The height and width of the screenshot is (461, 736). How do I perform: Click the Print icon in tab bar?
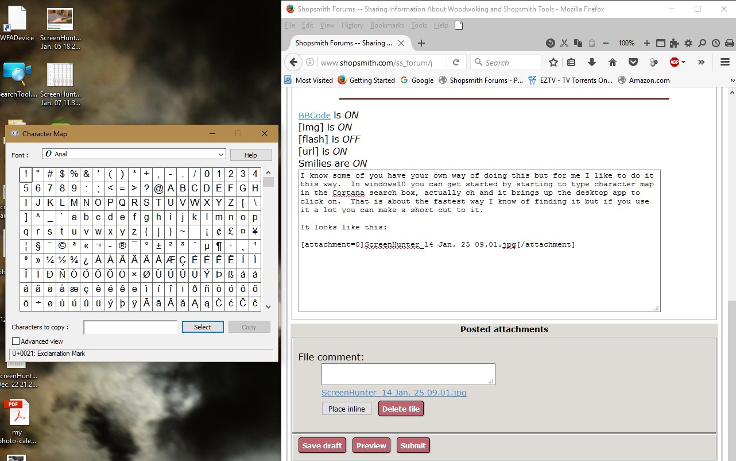(730, 43)
